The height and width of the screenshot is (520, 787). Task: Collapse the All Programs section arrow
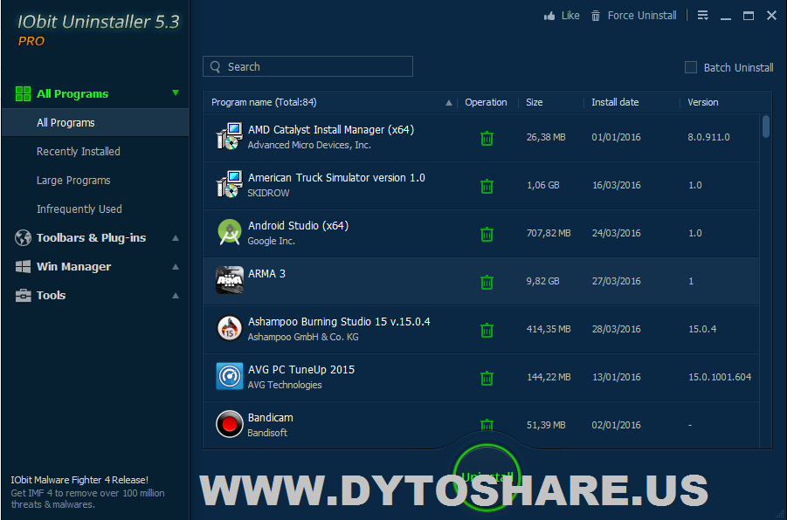click(176, 92)
